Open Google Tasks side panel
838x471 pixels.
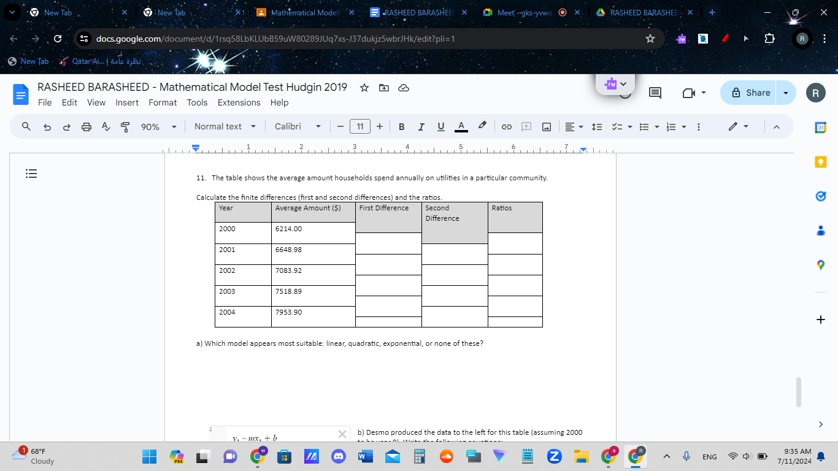[821, 196]
